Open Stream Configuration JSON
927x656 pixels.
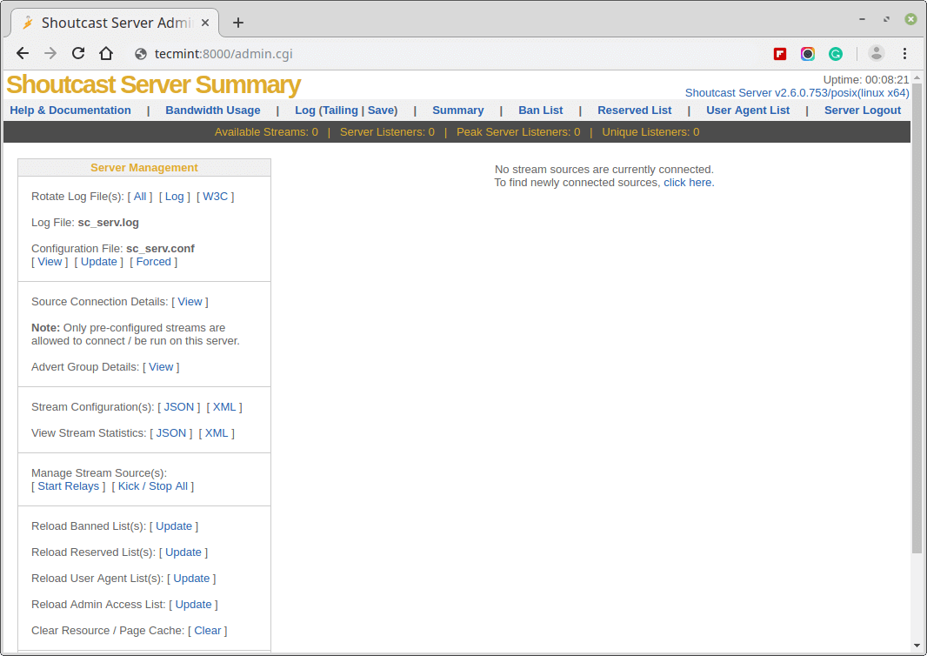[179, 407]
